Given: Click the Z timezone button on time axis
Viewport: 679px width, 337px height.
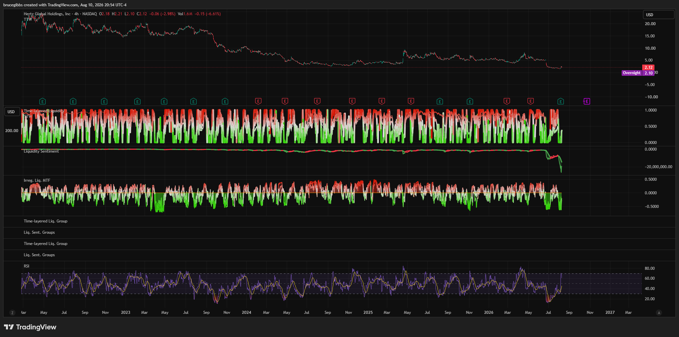Looking at the screenshot, I should click(13, 313).
